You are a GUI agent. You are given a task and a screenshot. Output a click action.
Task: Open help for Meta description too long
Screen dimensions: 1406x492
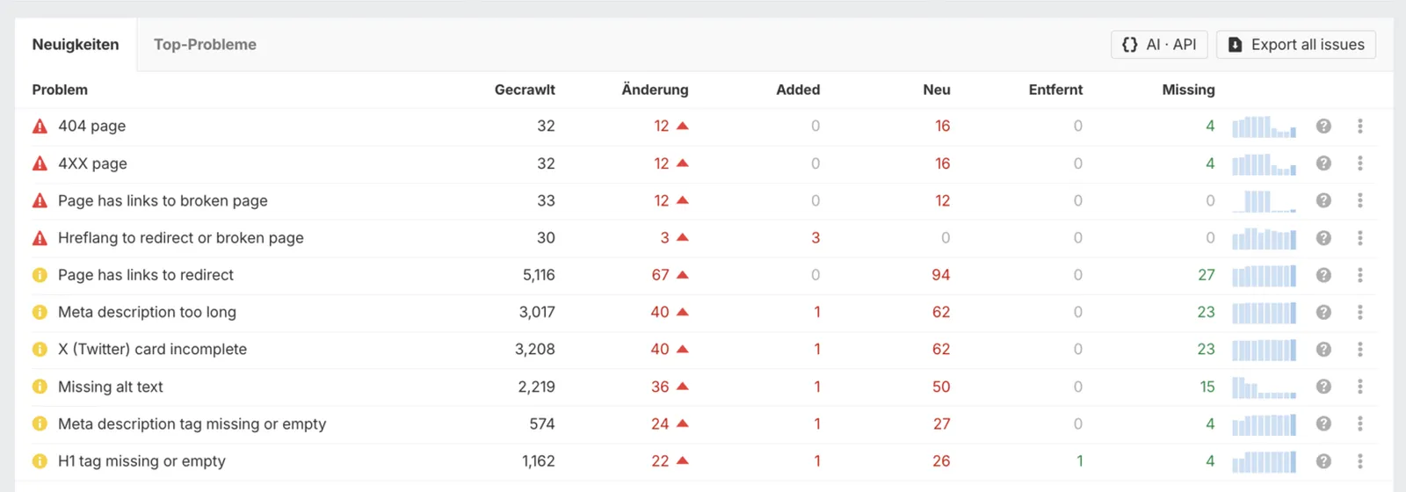[1323, 312]
